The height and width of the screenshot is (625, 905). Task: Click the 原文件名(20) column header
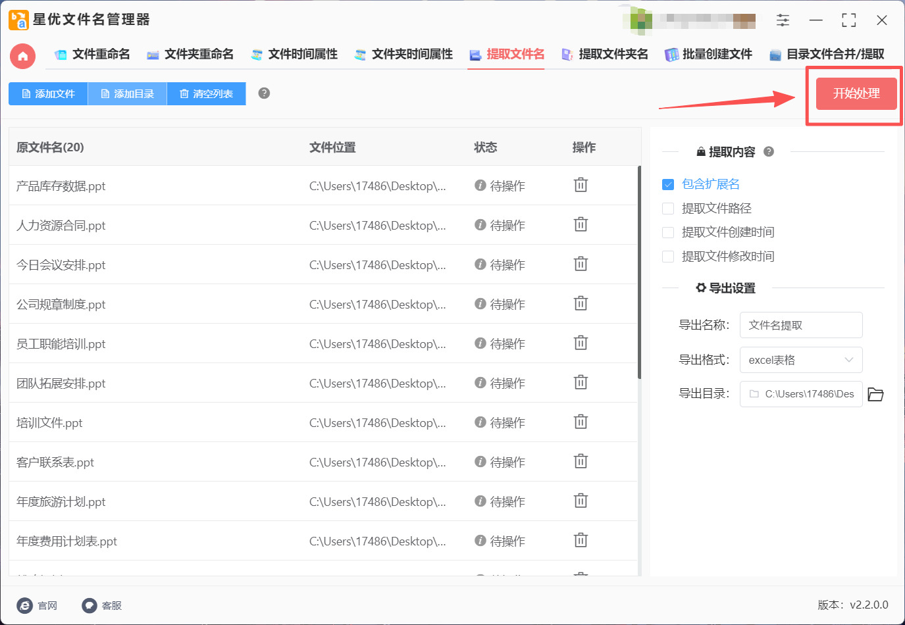click(x=50, y=147)
